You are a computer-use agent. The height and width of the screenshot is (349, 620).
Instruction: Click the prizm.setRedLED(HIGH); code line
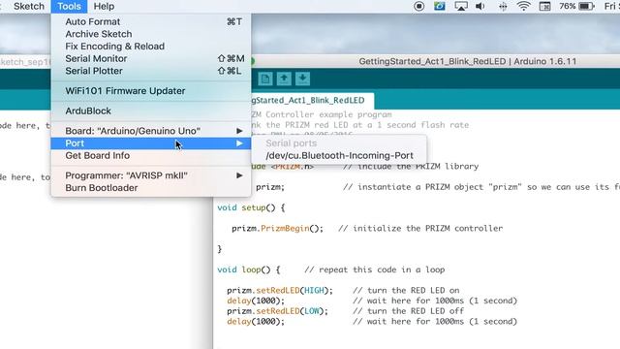tap(280, 291)
